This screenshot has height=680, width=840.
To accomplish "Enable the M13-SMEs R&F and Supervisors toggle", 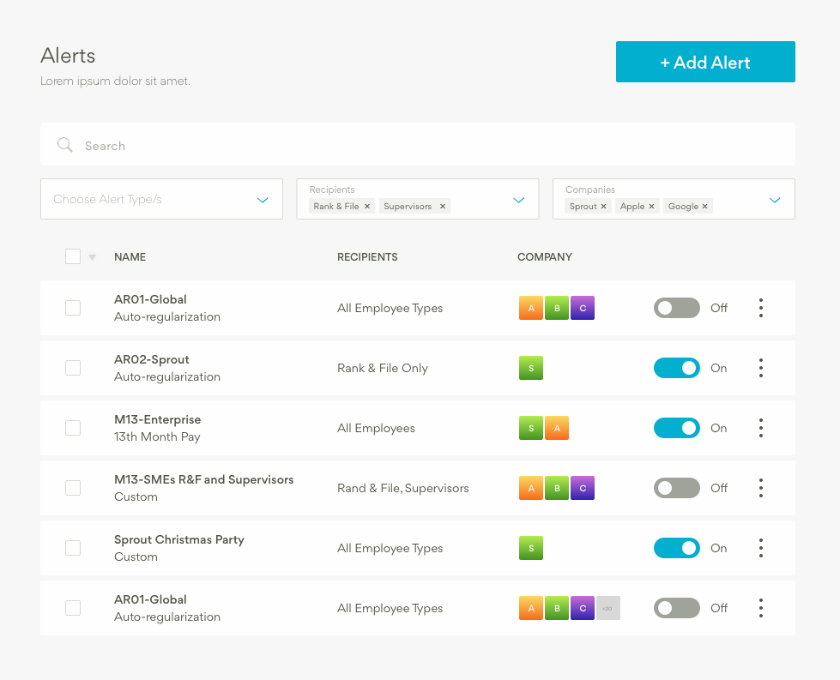I will 676,488.
